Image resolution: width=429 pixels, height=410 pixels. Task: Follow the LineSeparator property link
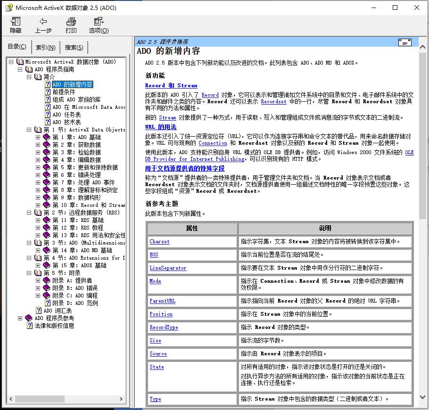pyautogui.click(x=168, y=268)
